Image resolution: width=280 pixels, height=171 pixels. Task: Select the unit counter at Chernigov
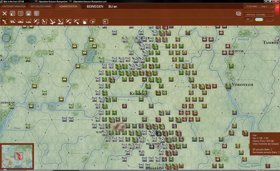point(12,106)
